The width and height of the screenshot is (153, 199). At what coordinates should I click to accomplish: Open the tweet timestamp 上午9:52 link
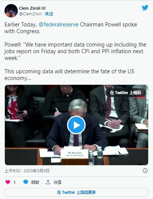(x=27, y=171)
